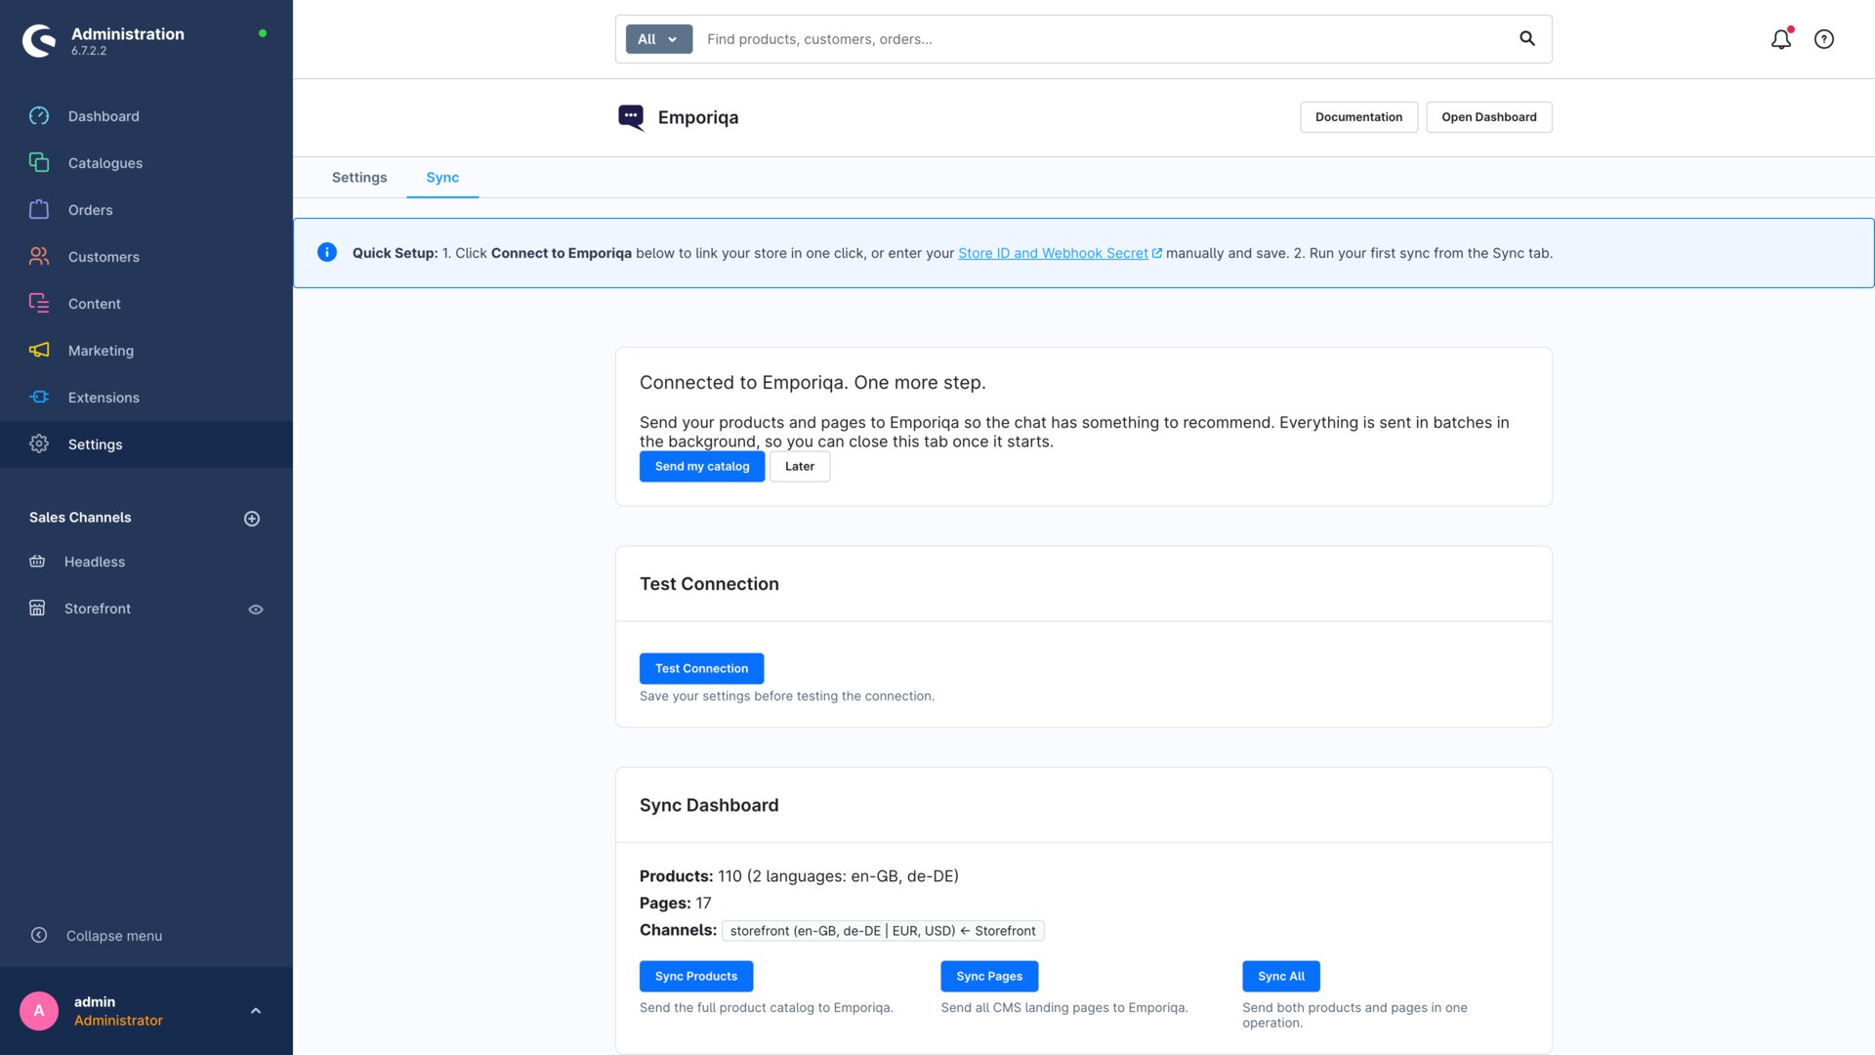Click Send my catalog button
This screenshot has width=1875, height=1055.
tap(702, 467)
